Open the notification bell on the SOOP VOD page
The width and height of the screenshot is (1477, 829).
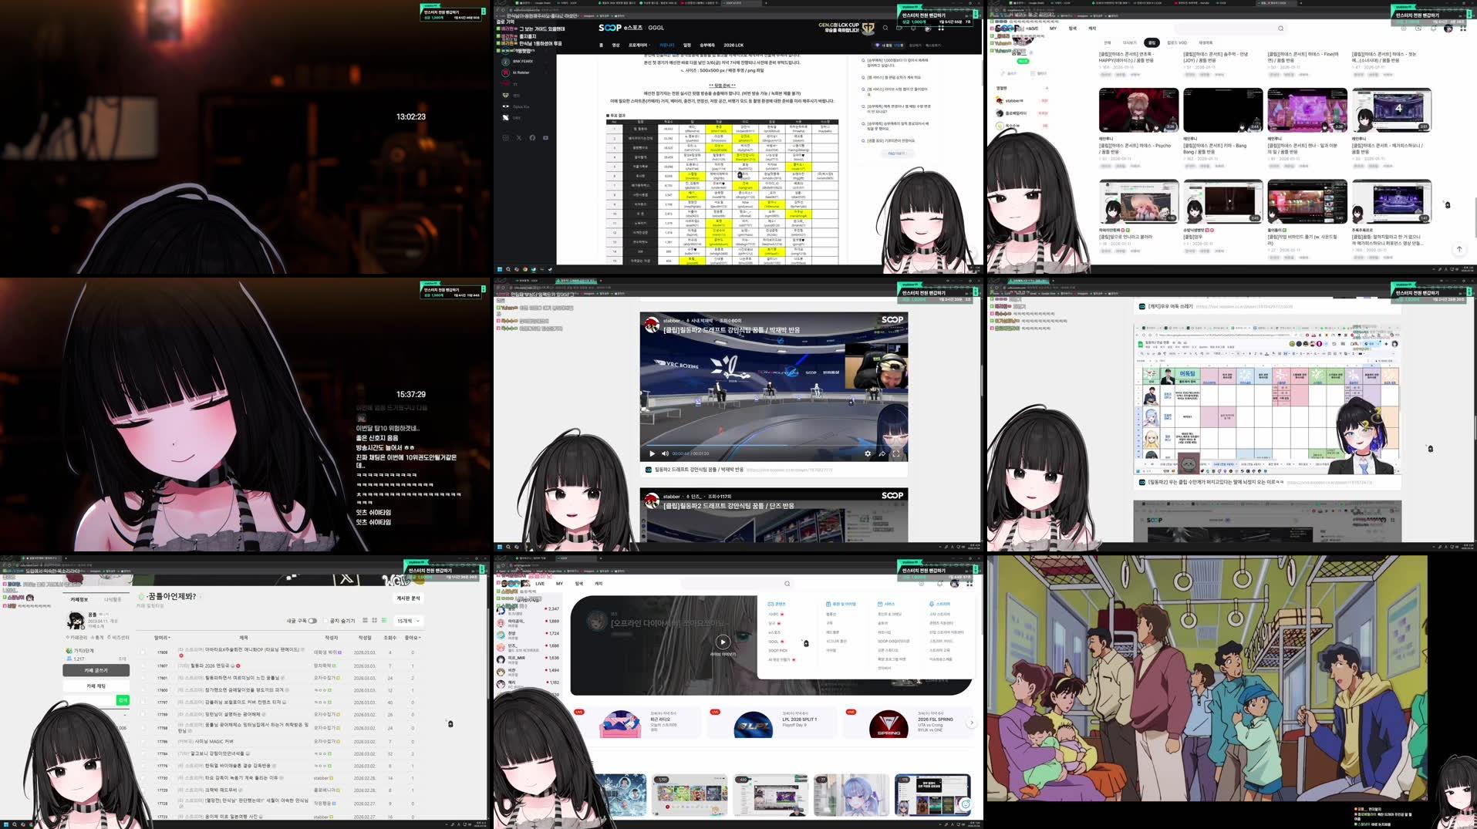pos(1433,29)
